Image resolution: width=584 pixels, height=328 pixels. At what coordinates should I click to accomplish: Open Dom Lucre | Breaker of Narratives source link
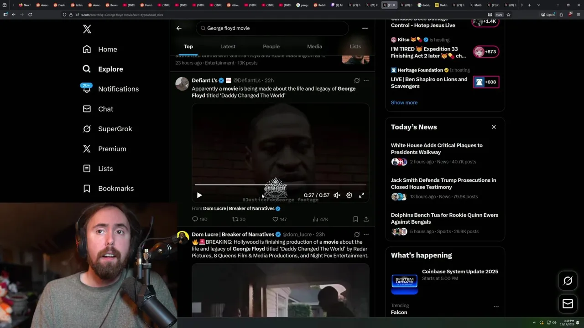pos(241,209)
